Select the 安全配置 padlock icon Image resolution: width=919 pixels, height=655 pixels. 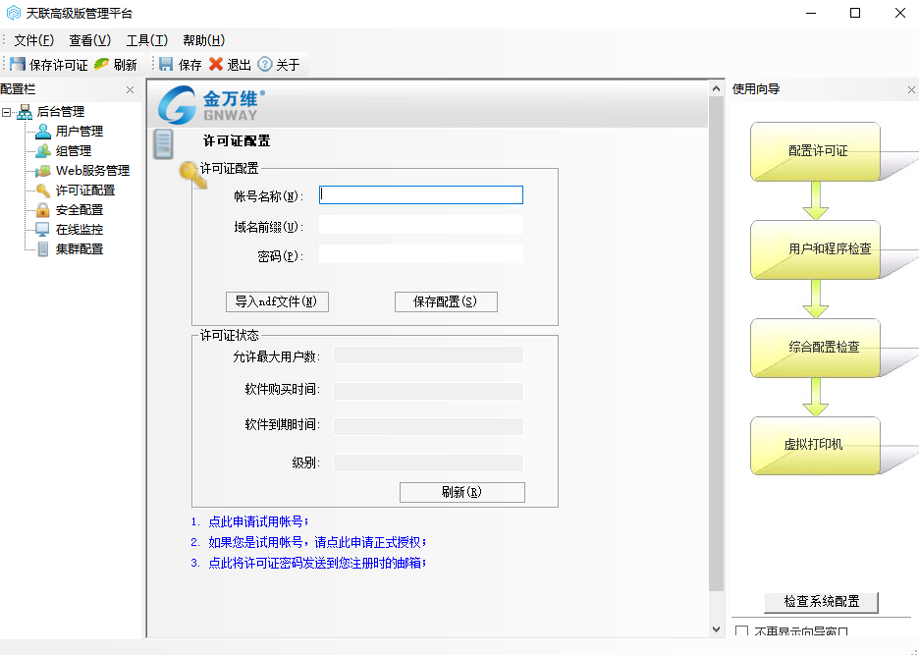(x=43, y=210)
